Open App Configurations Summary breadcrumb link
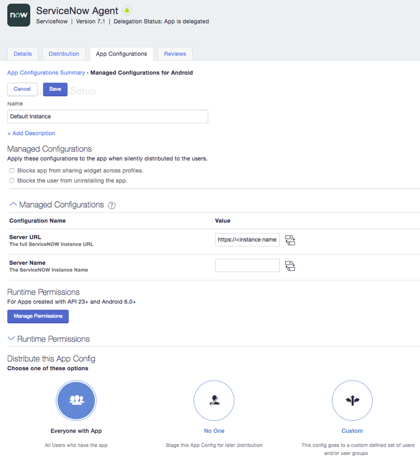Image resolution: width=420 pixels, height=467 pixels. [46, 73]
